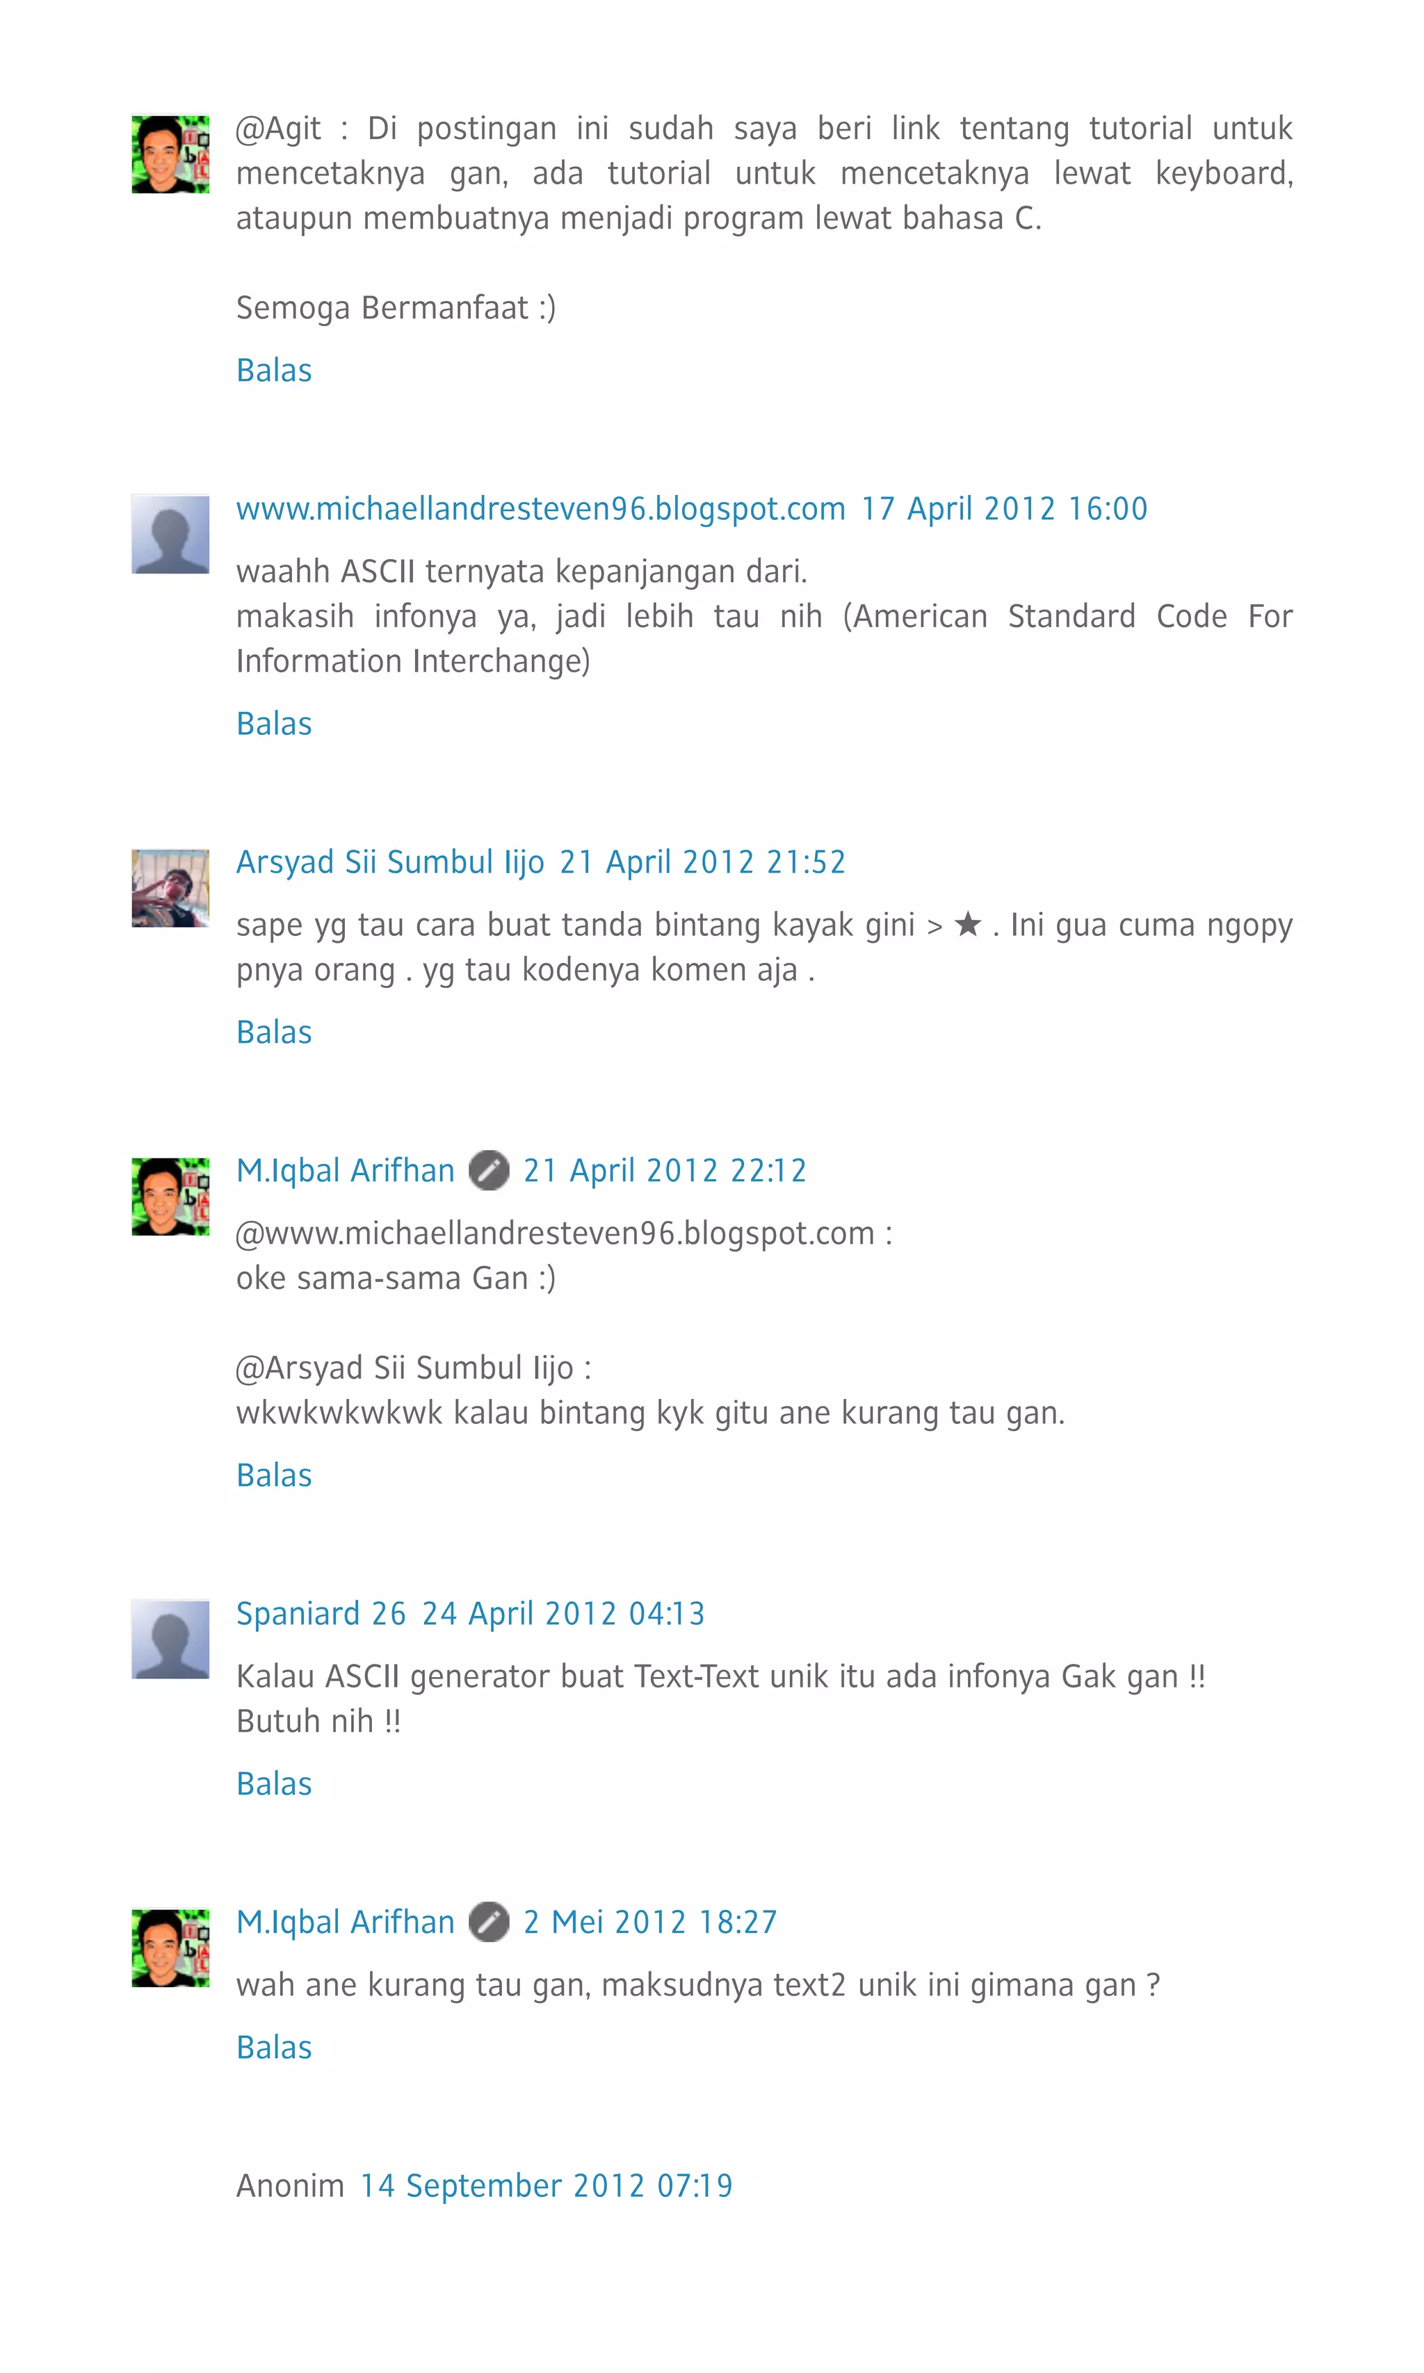The image size is (1424, 2373).
Task: Click author pencil badge beside 2 Mei 2012
Action: click(x=488, y=1922)
